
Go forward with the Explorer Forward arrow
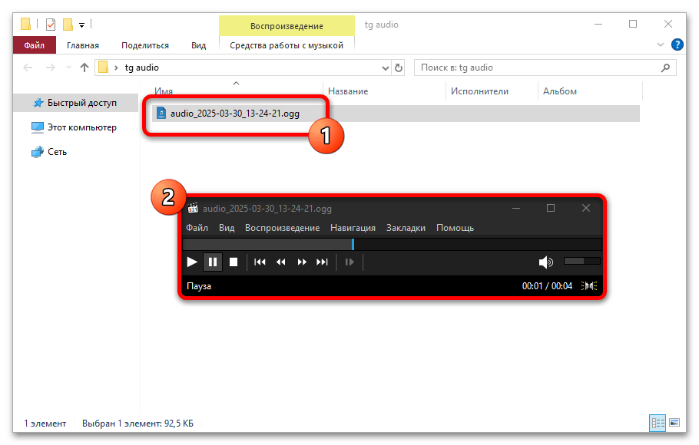point(51,68)
